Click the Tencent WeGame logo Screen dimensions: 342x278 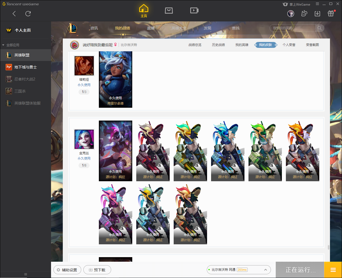(21, 4)
